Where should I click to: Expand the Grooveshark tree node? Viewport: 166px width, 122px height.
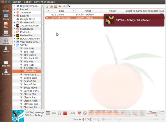click(x=15, y=22)
